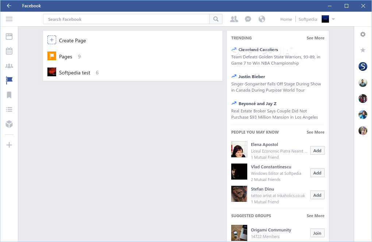Add Stefan Dinu as friend
This screenshot has width=372, height=242.
(x=317, y=195)
